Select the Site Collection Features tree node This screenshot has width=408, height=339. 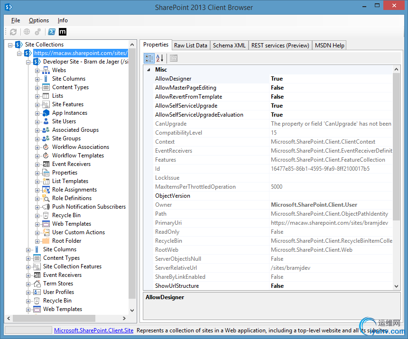coord(72,266)
